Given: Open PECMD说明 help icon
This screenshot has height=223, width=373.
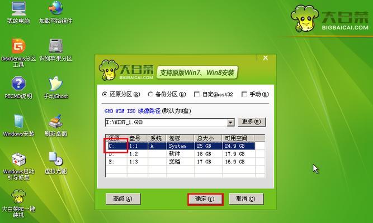Looking at the screenshot, I should point(18,88).
